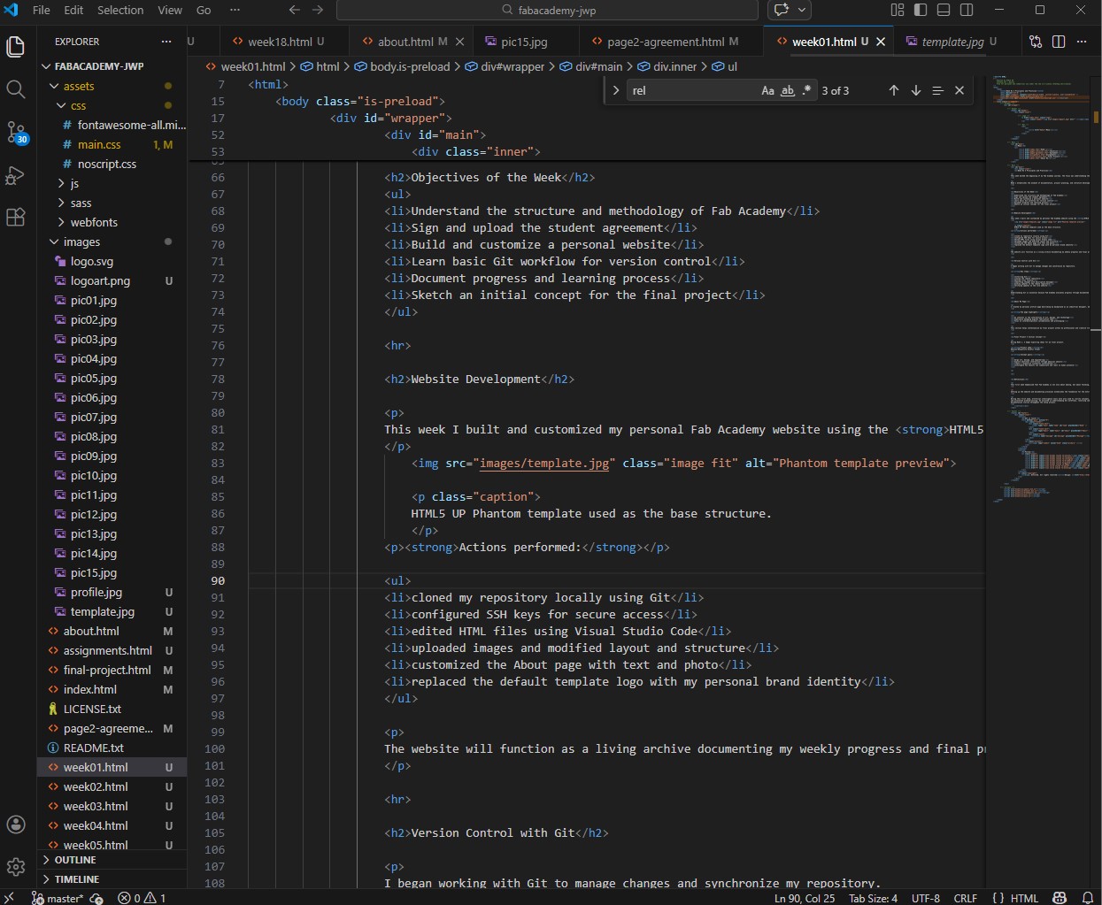Open Explorer Views and More Actions ellipsis

[x=166, y=42]
